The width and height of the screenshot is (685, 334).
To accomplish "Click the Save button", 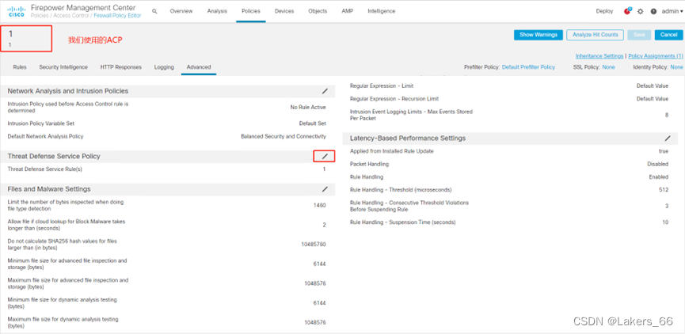I will coord(639,35).
